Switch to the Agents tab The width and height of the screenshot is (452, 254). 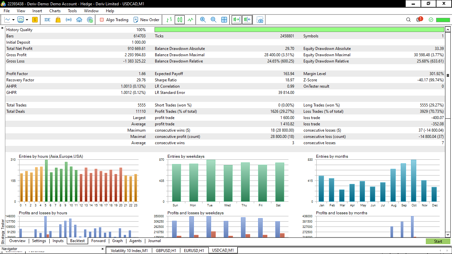135,241
